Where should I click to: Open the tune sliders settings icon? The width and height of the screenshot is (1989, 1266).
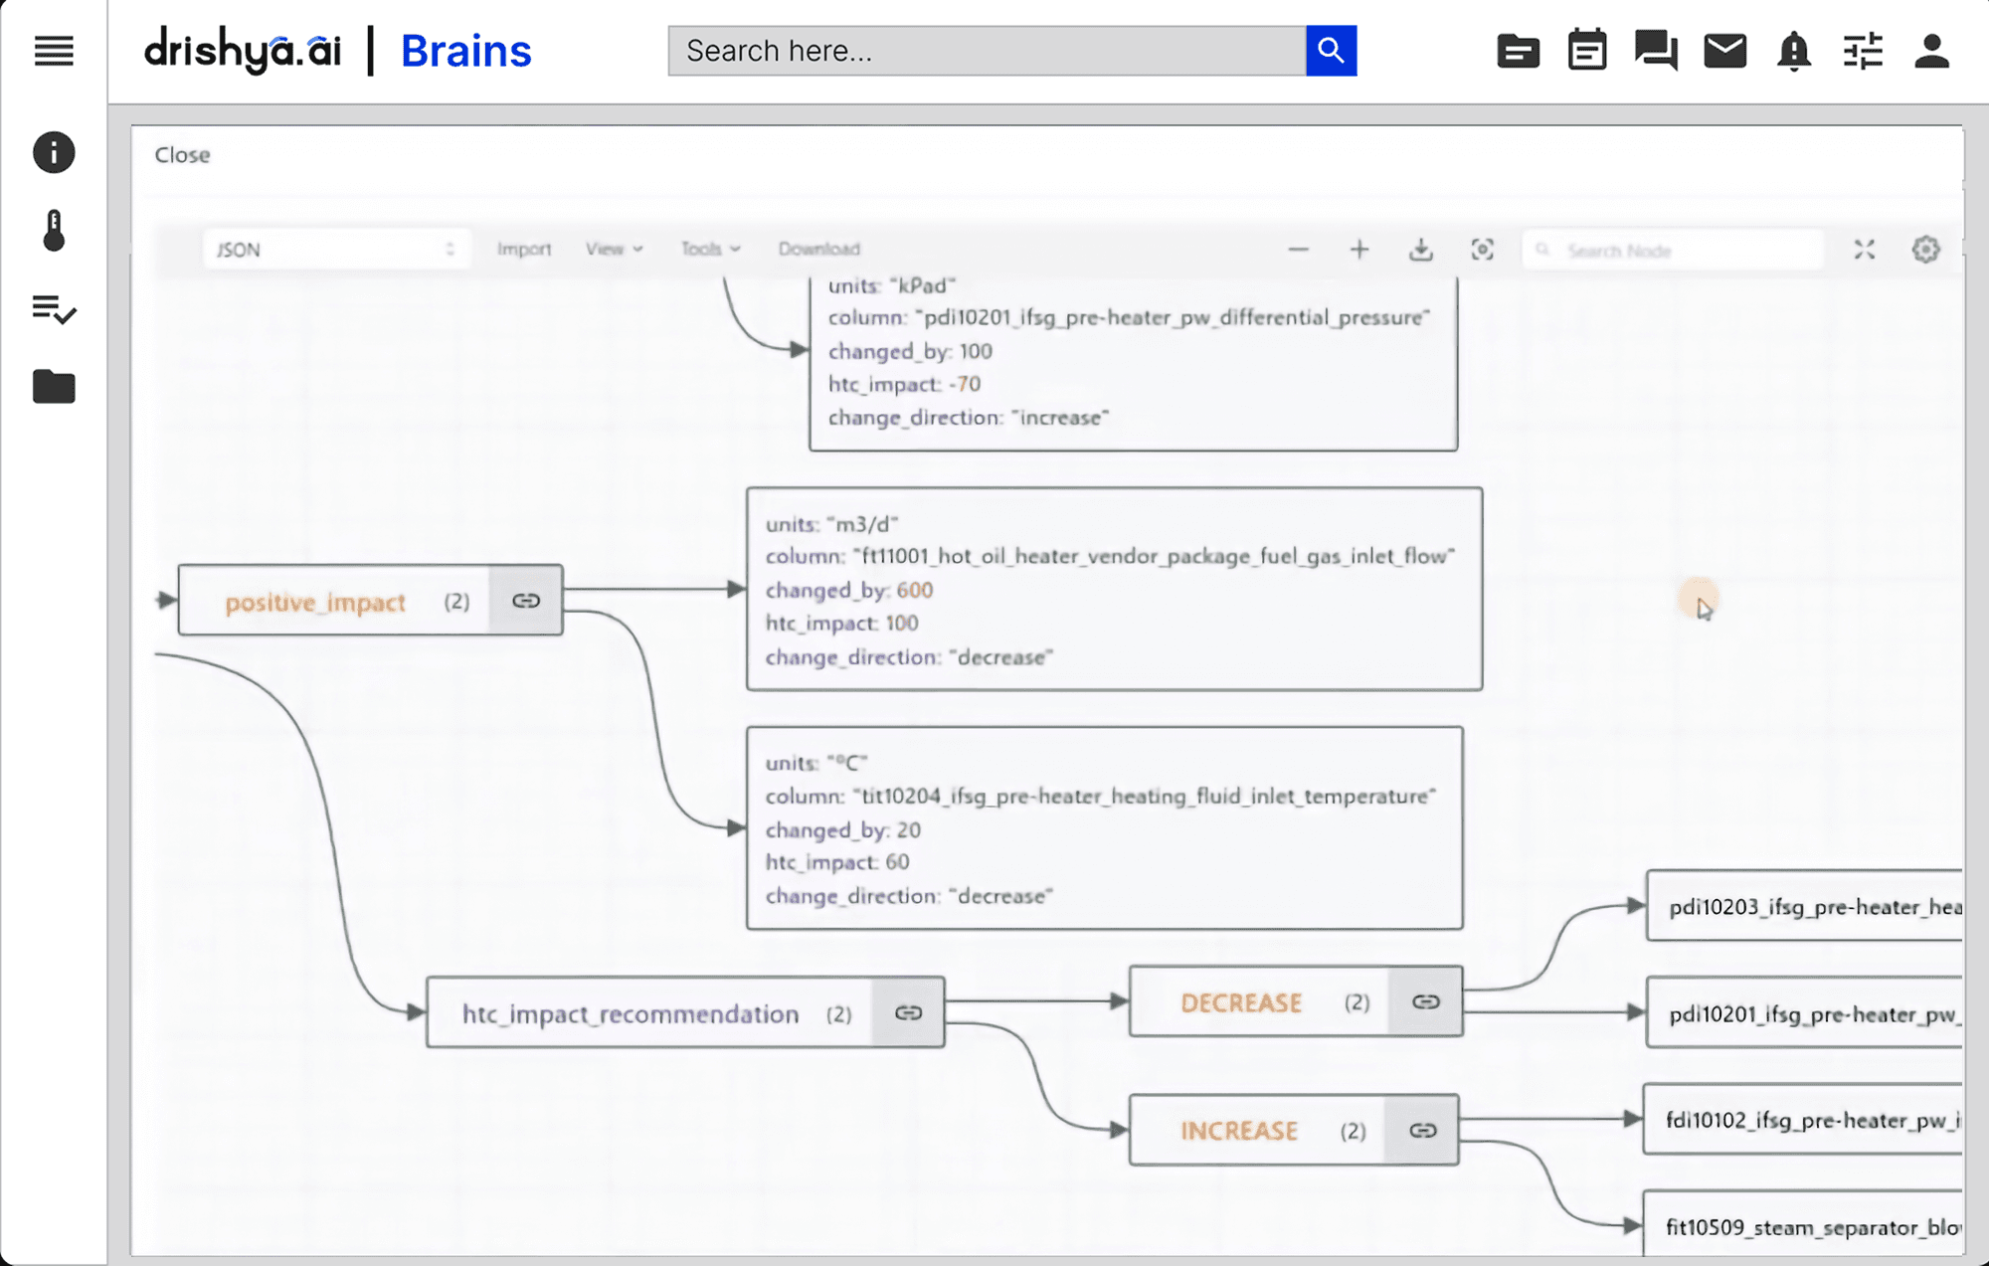[x=1863, y=51]
